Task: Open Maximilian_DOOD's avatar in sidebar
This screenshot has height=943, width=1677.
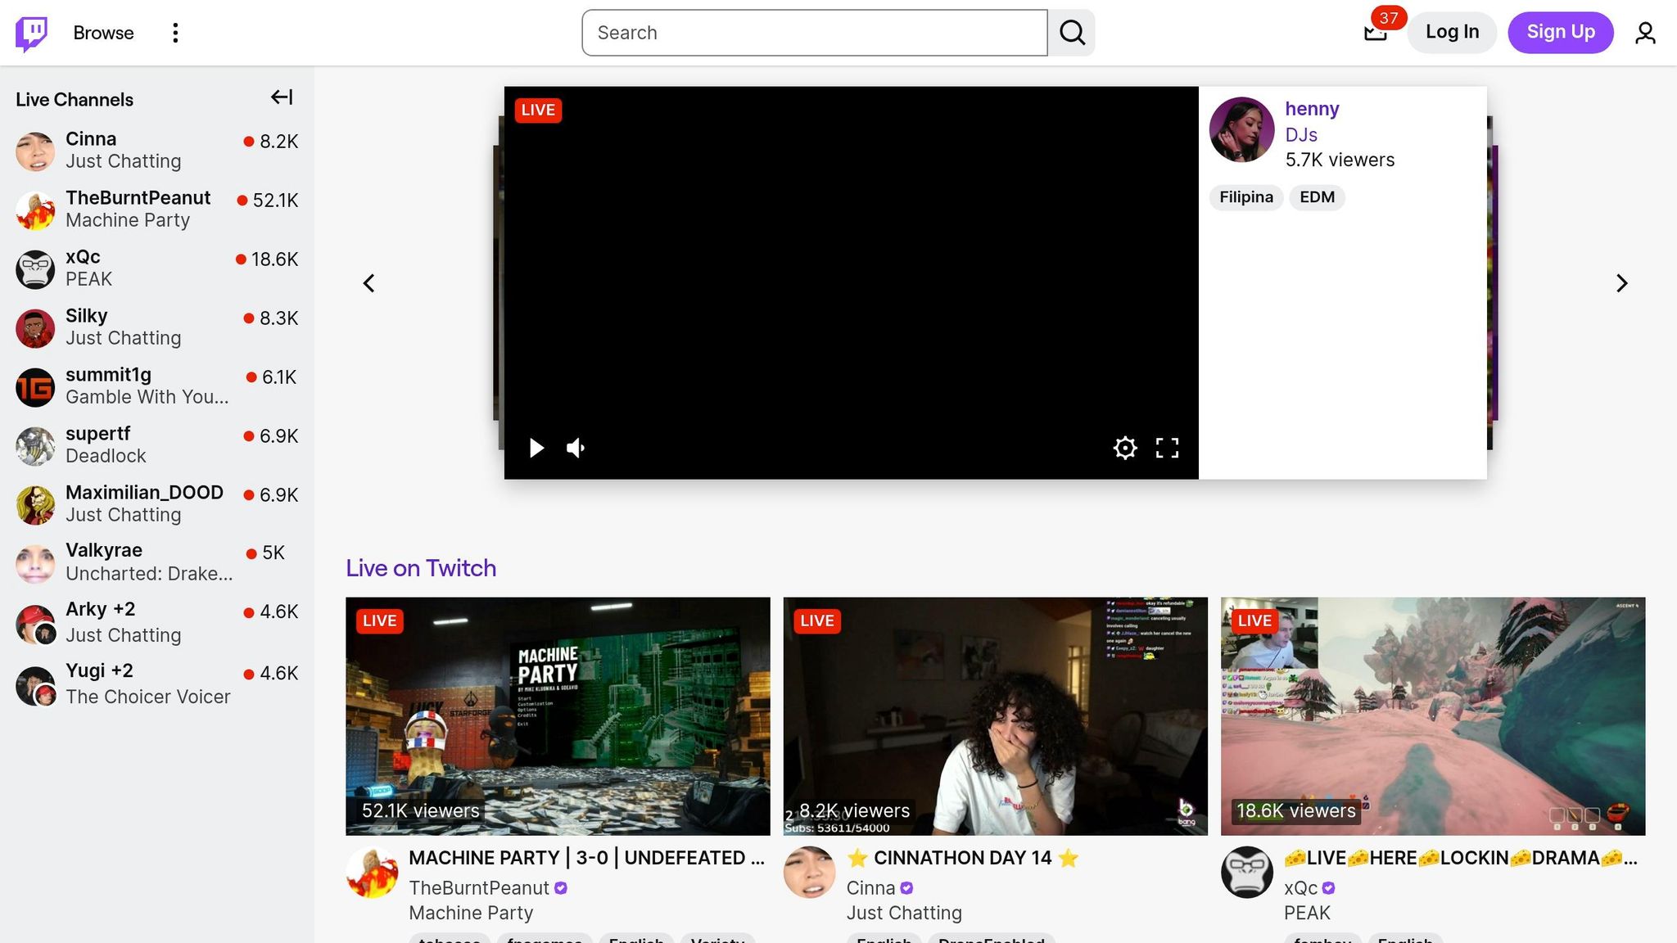Action: [35, 505]
